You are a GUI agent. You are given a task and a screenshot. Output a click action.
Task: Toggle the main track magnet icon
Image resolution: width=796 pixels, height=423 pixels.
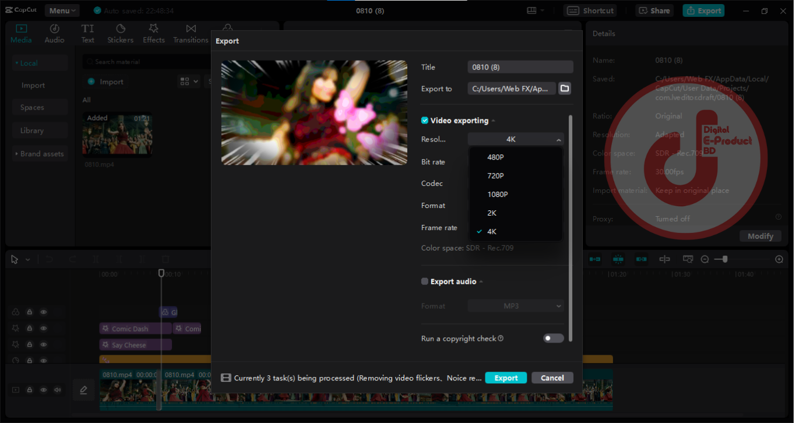(x=595, y=259)
